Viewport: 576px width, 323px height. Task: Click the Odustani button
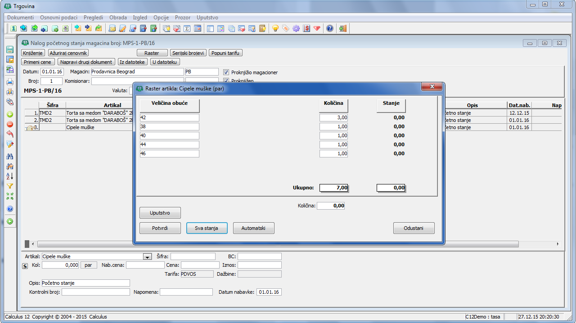tap(414, 228)
